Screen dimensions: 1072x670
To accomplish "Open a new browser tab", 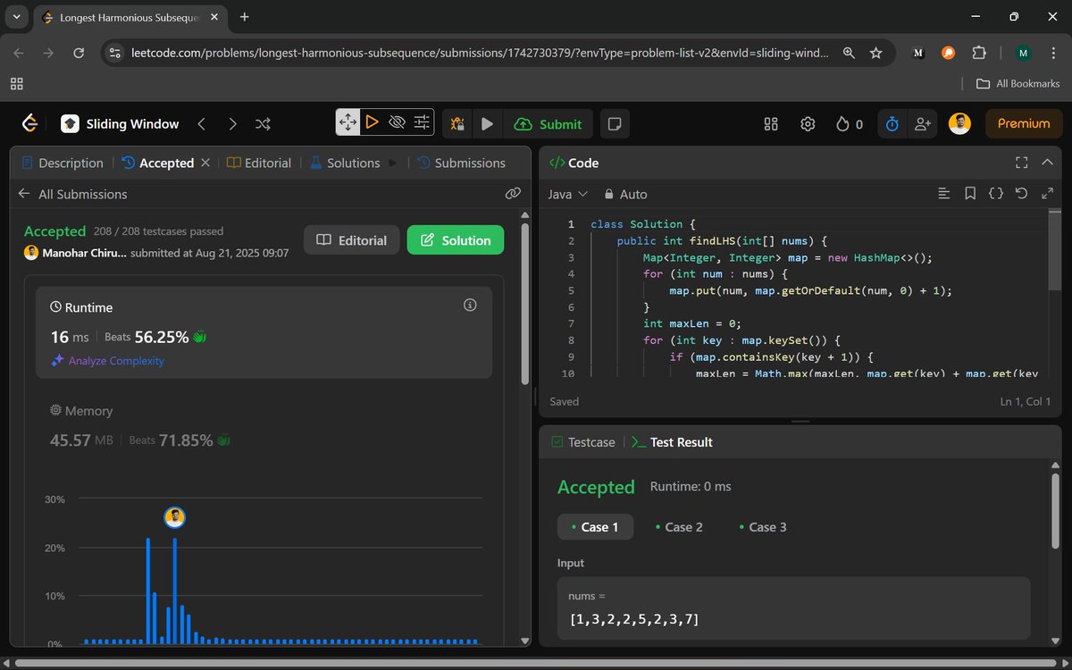I will (244, 17).
